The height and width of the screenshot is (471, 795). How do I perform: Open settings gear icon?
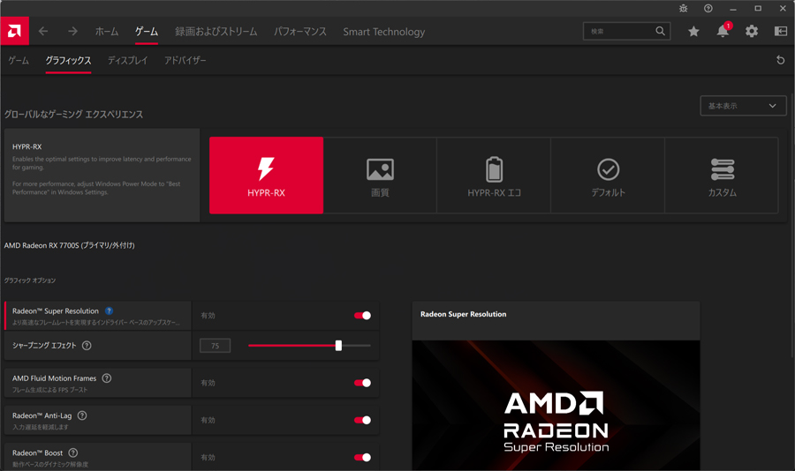(752, 32)
